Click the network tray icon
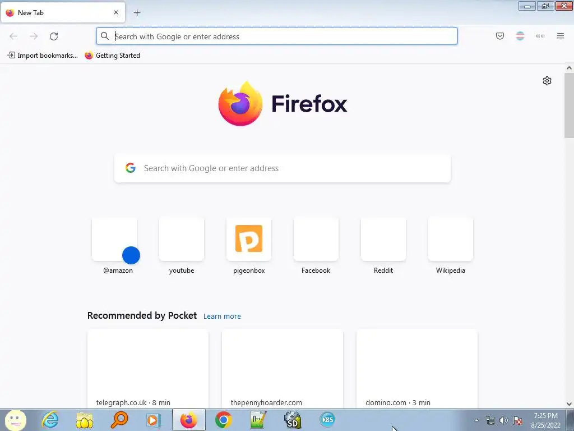The image size is (574, 431). [490, 420]
